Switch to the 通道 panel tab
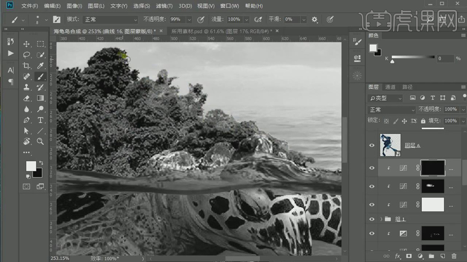The image size is (467, 262). [390, 87]
